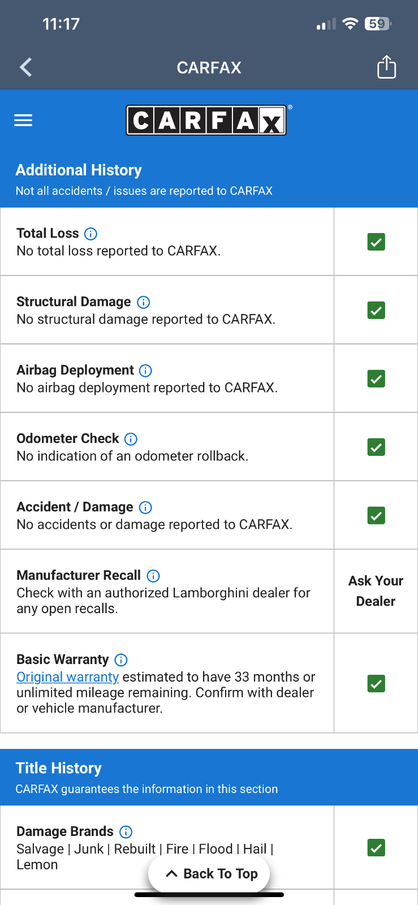This screenshot has width=418, height=905.
Task: Tap the CARFAX logo
Action: [x=206, y=120]
